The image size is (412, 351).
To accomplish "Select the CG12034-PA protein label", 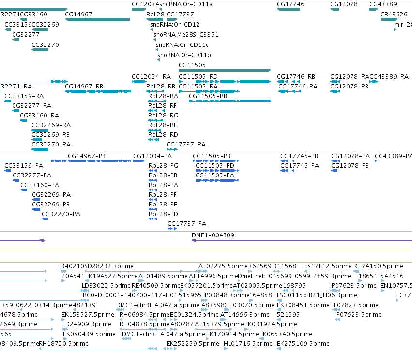I will [x=153, y=156].
